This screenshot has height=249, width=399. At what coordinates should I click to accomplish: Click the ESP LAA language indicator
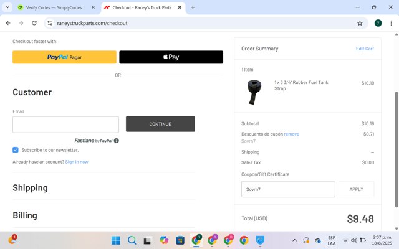coord(331,240)
